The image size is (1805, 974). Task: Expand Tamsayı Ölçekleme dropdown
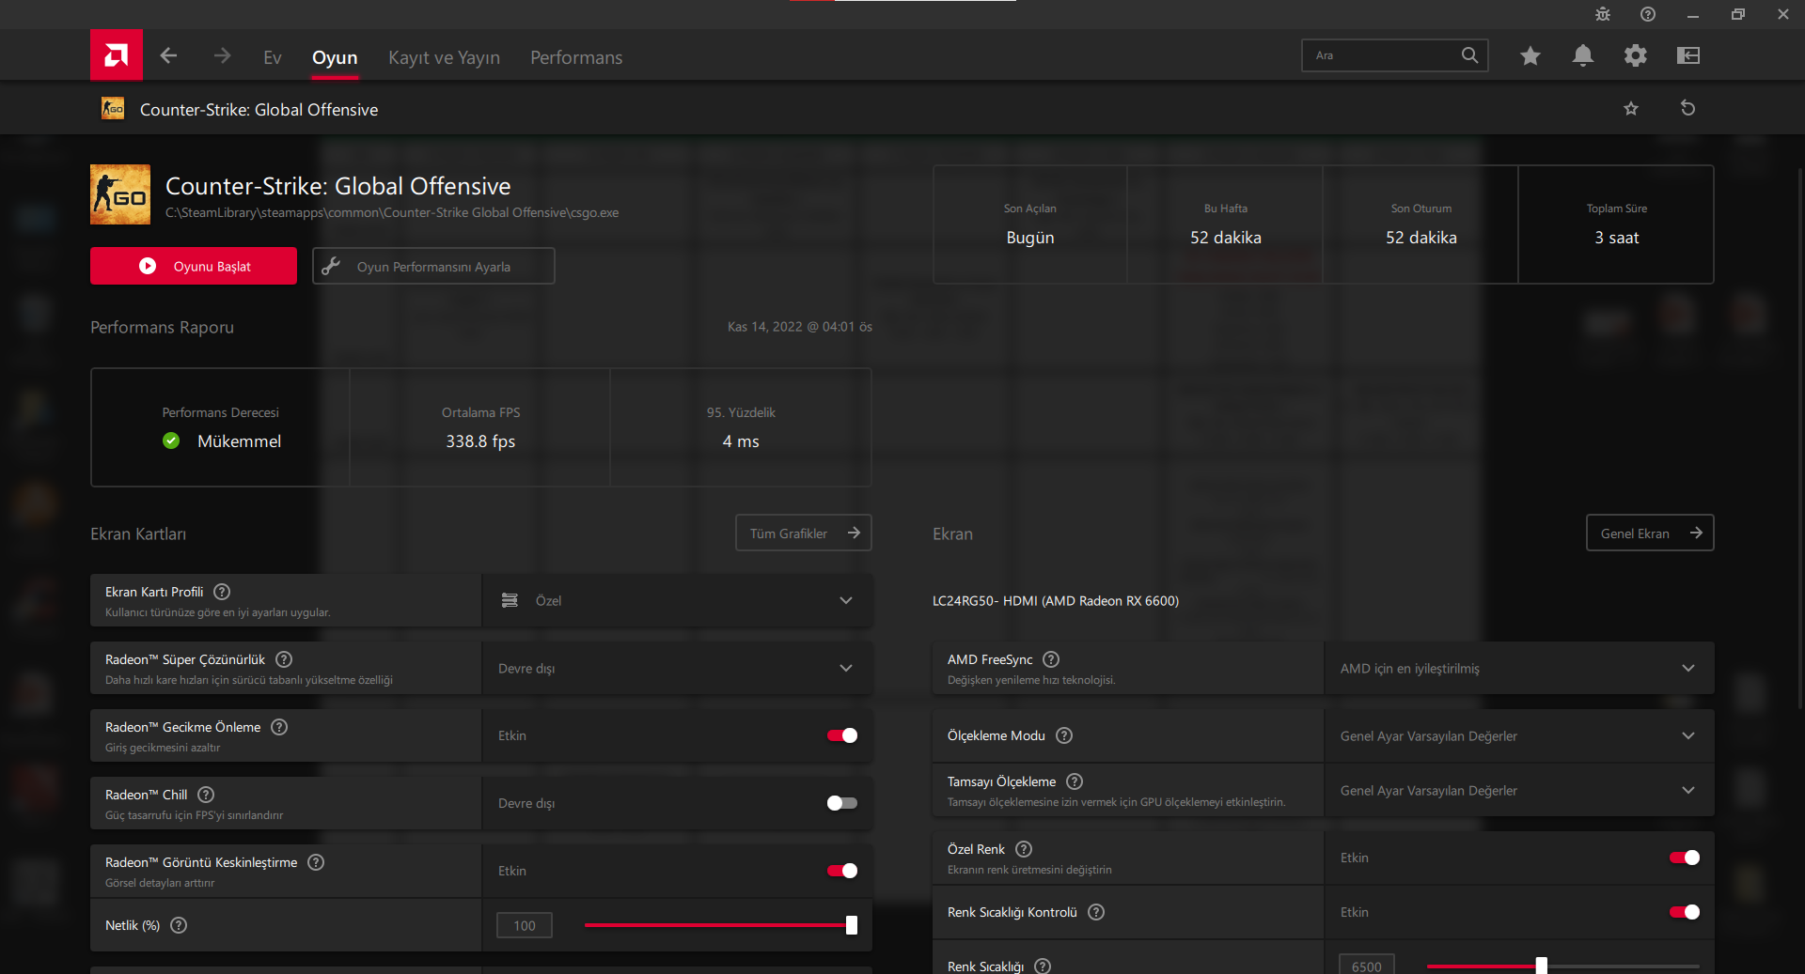click(1519, 790)
